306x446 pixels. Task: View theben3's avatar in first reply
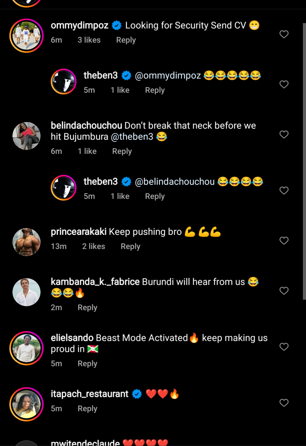click(64, 82)
